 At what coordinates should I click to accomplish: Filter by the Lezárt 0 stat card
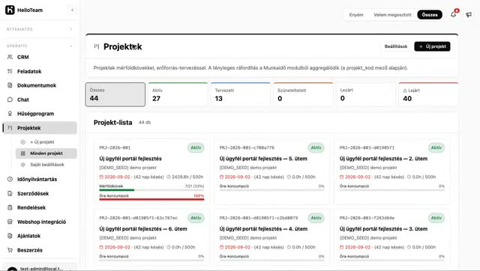coord(366,94)
